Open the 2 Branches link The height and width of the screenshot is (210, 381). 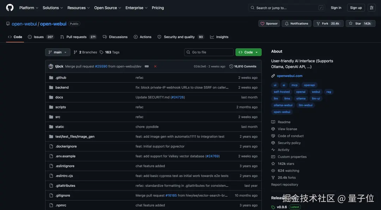[85, 52]
